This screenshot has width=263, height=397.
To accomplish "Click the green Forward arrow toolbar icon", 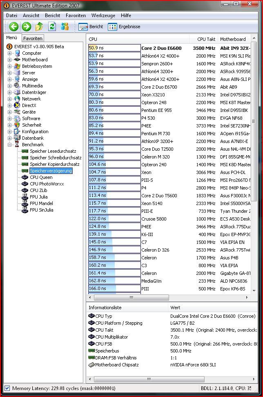I will pyautogui.click(x=27, y=27).
